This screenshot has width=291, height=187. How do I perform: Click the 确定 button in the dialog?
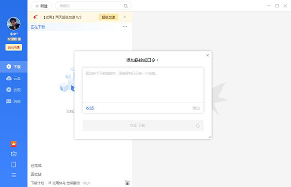(196, 108)
